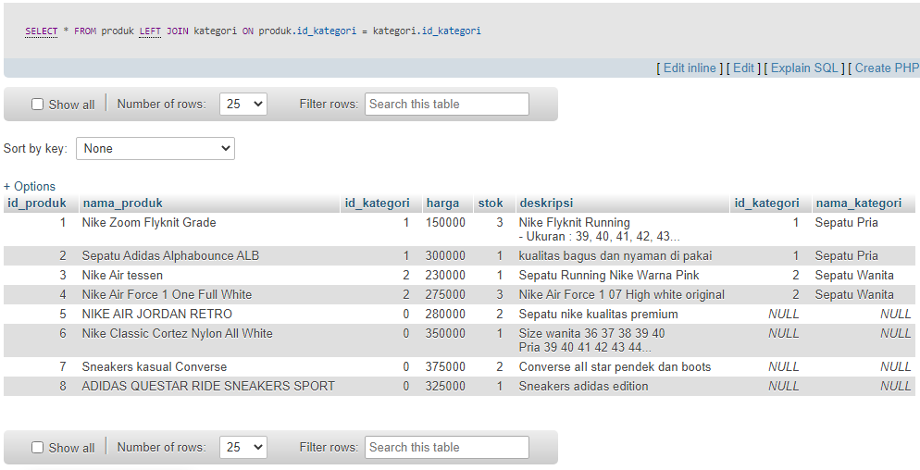Sort by harga column header
The image size is (920, 470).
pos(442,203)
